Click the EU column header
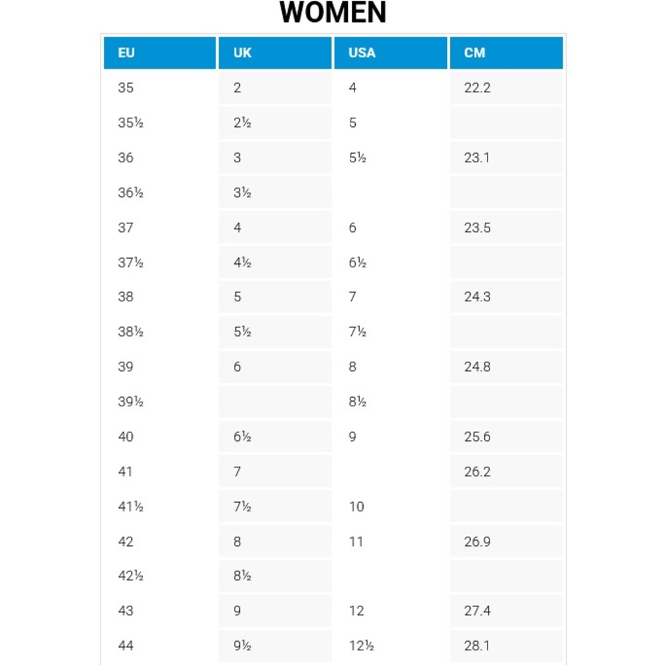The width and height of the screenshot is (665, 665). click(160, 53)
